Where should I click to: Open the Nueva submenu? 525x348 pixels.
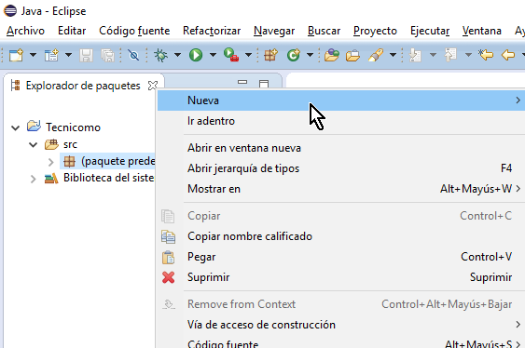coord(341,100)
